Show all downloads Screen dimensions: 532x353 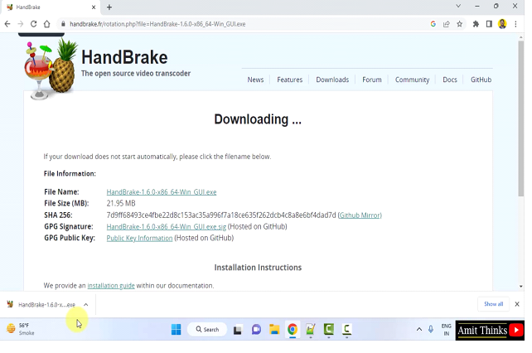(493, 304)
